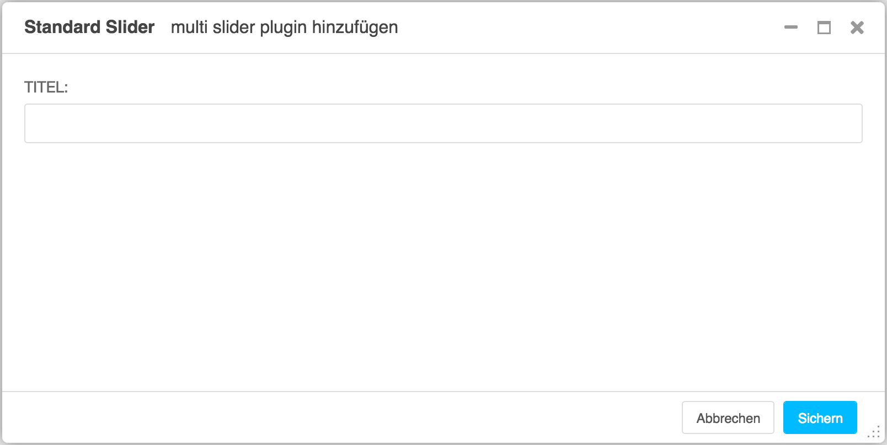Dismiss the dialog with the X icon

pos(857,28)
